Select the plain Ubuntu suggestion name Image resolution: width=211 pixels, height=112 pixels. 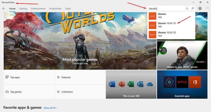(x=162, y=14)
